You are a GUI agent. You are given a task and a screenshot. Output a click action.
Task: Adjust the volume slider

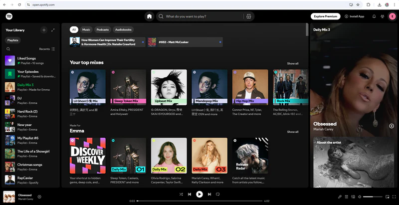tap(373, 197)
